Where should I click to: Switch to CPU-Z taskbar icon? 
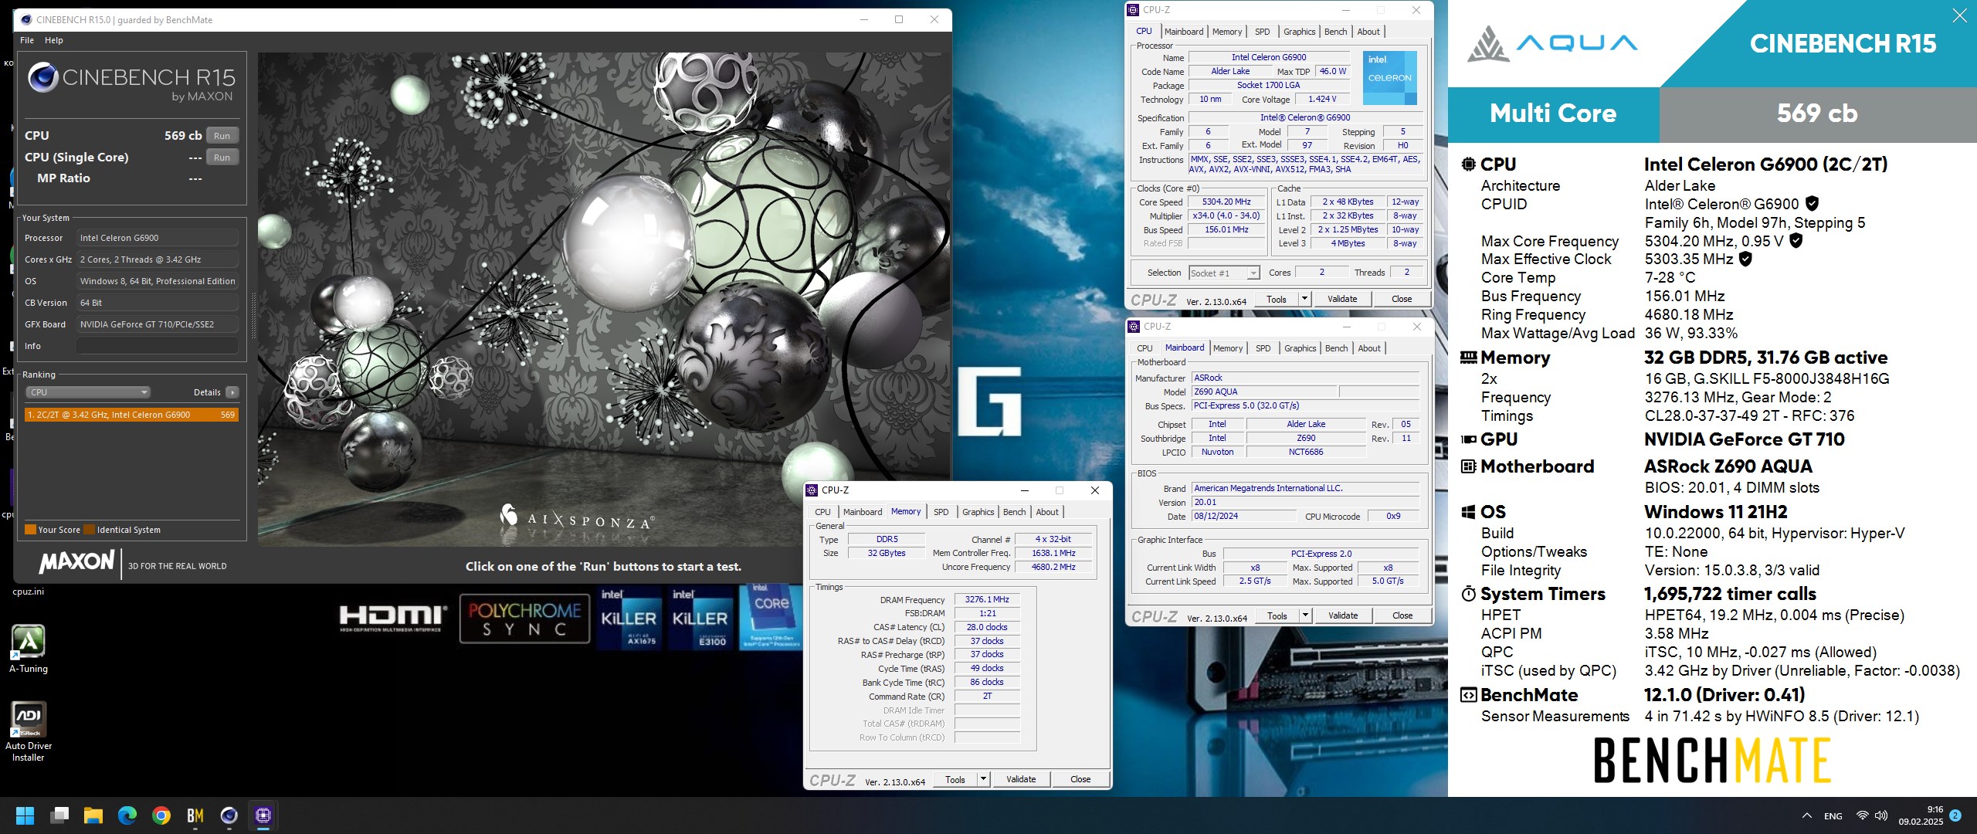[x=263, y=815]
